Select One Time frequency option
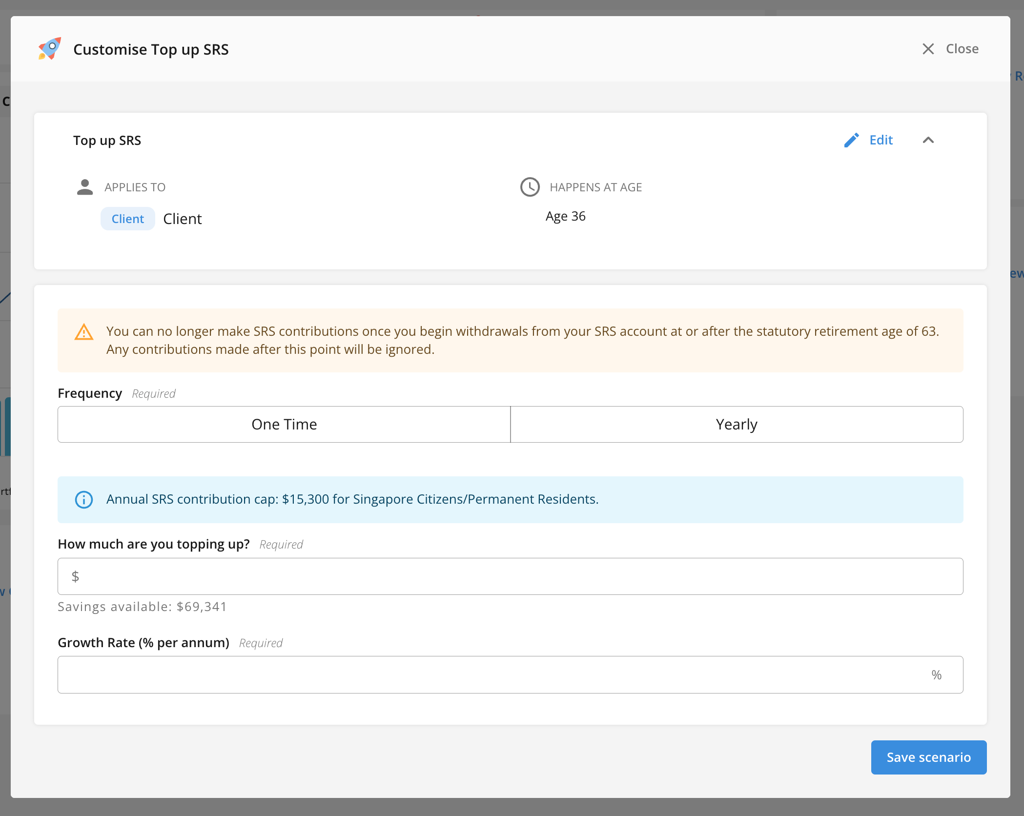 (x=284, y=424)
